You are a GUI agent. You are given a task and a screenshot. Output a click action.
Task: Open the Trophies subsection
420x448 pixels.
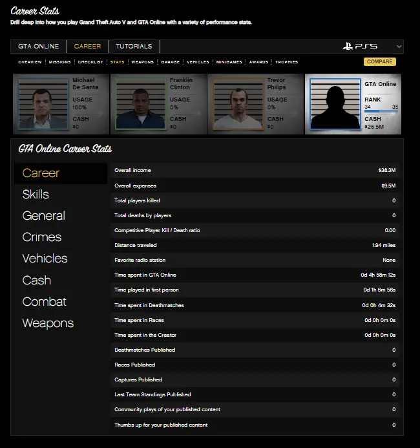tap(286, 62)
